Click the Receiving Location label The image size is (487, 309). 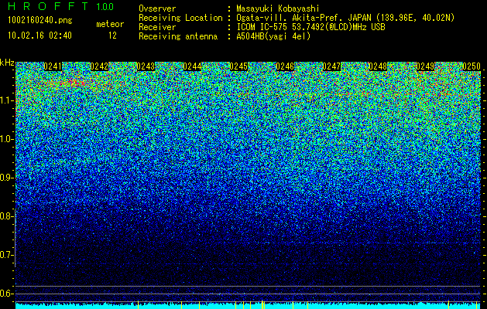pyautogui.click(x=180, y=18)
